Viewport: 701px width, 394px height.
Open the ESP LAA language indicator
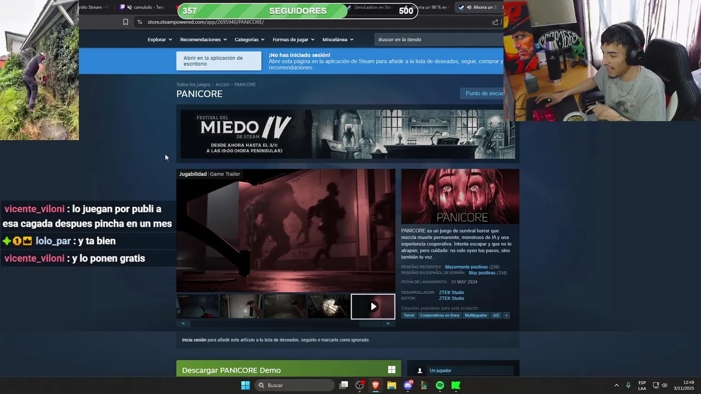tap(642, 385)
